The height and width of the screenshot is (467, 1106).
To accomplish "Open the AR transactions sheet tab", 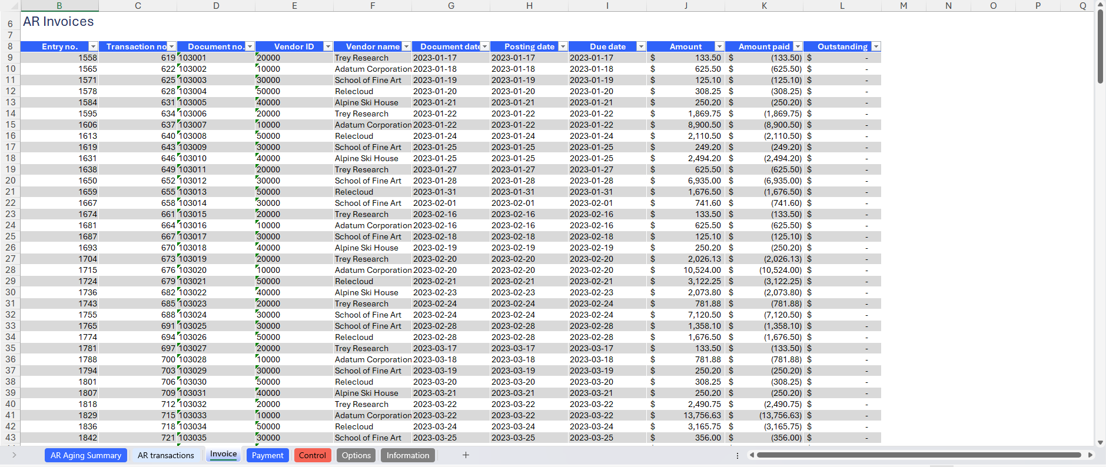I will [165, 455].
